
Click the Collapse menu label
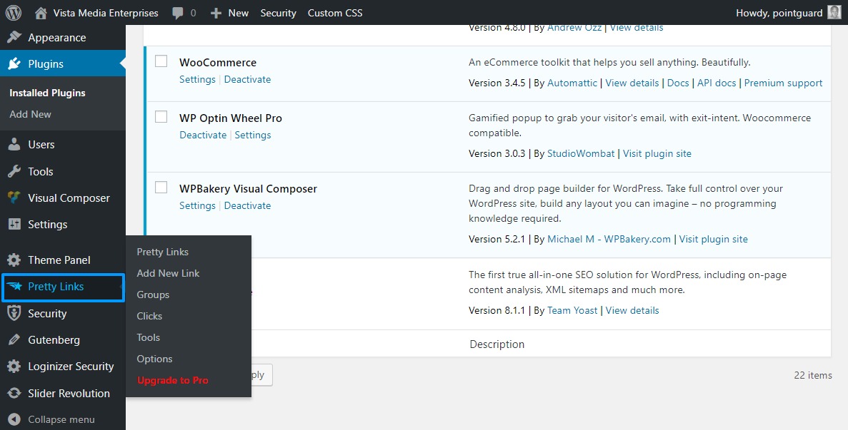61,420
